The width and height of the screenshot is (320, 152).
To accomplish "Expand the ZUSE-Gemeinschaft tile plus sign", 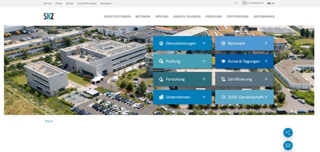I will [266, 97].
